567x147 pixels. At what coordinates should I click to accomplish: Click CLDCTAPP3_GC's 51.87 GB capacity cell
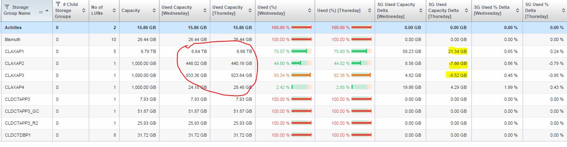146,112
